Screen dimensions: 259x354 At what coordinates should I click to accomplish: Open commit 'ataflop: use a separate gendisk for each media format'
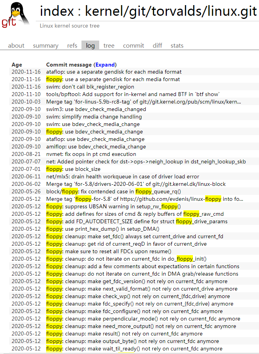[114, 72]
